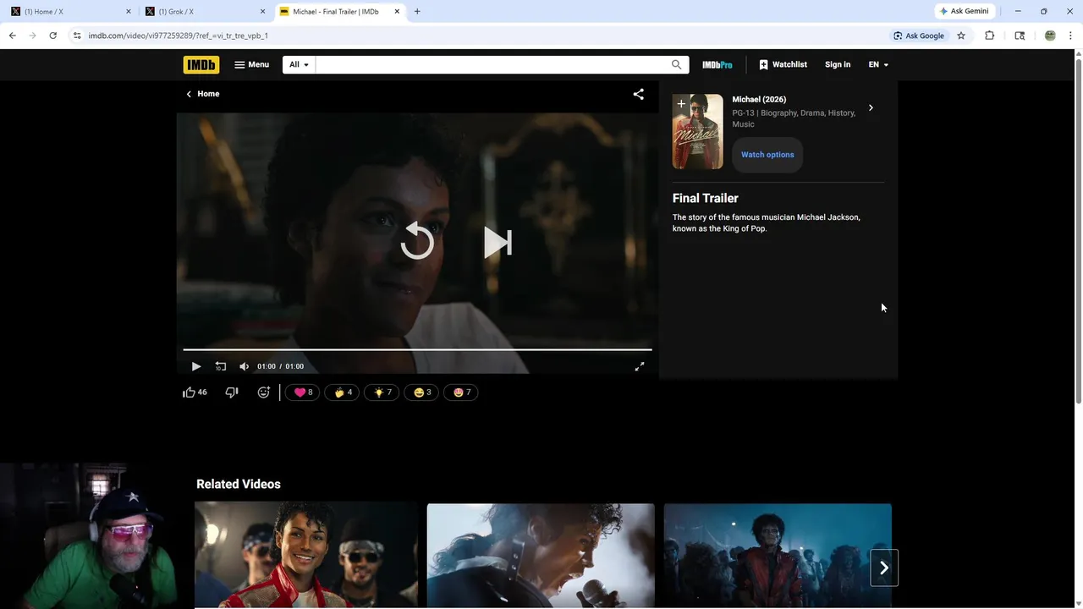Advance Related Videos carousel with next arrow
The image size is (1083, 609).
884,568
